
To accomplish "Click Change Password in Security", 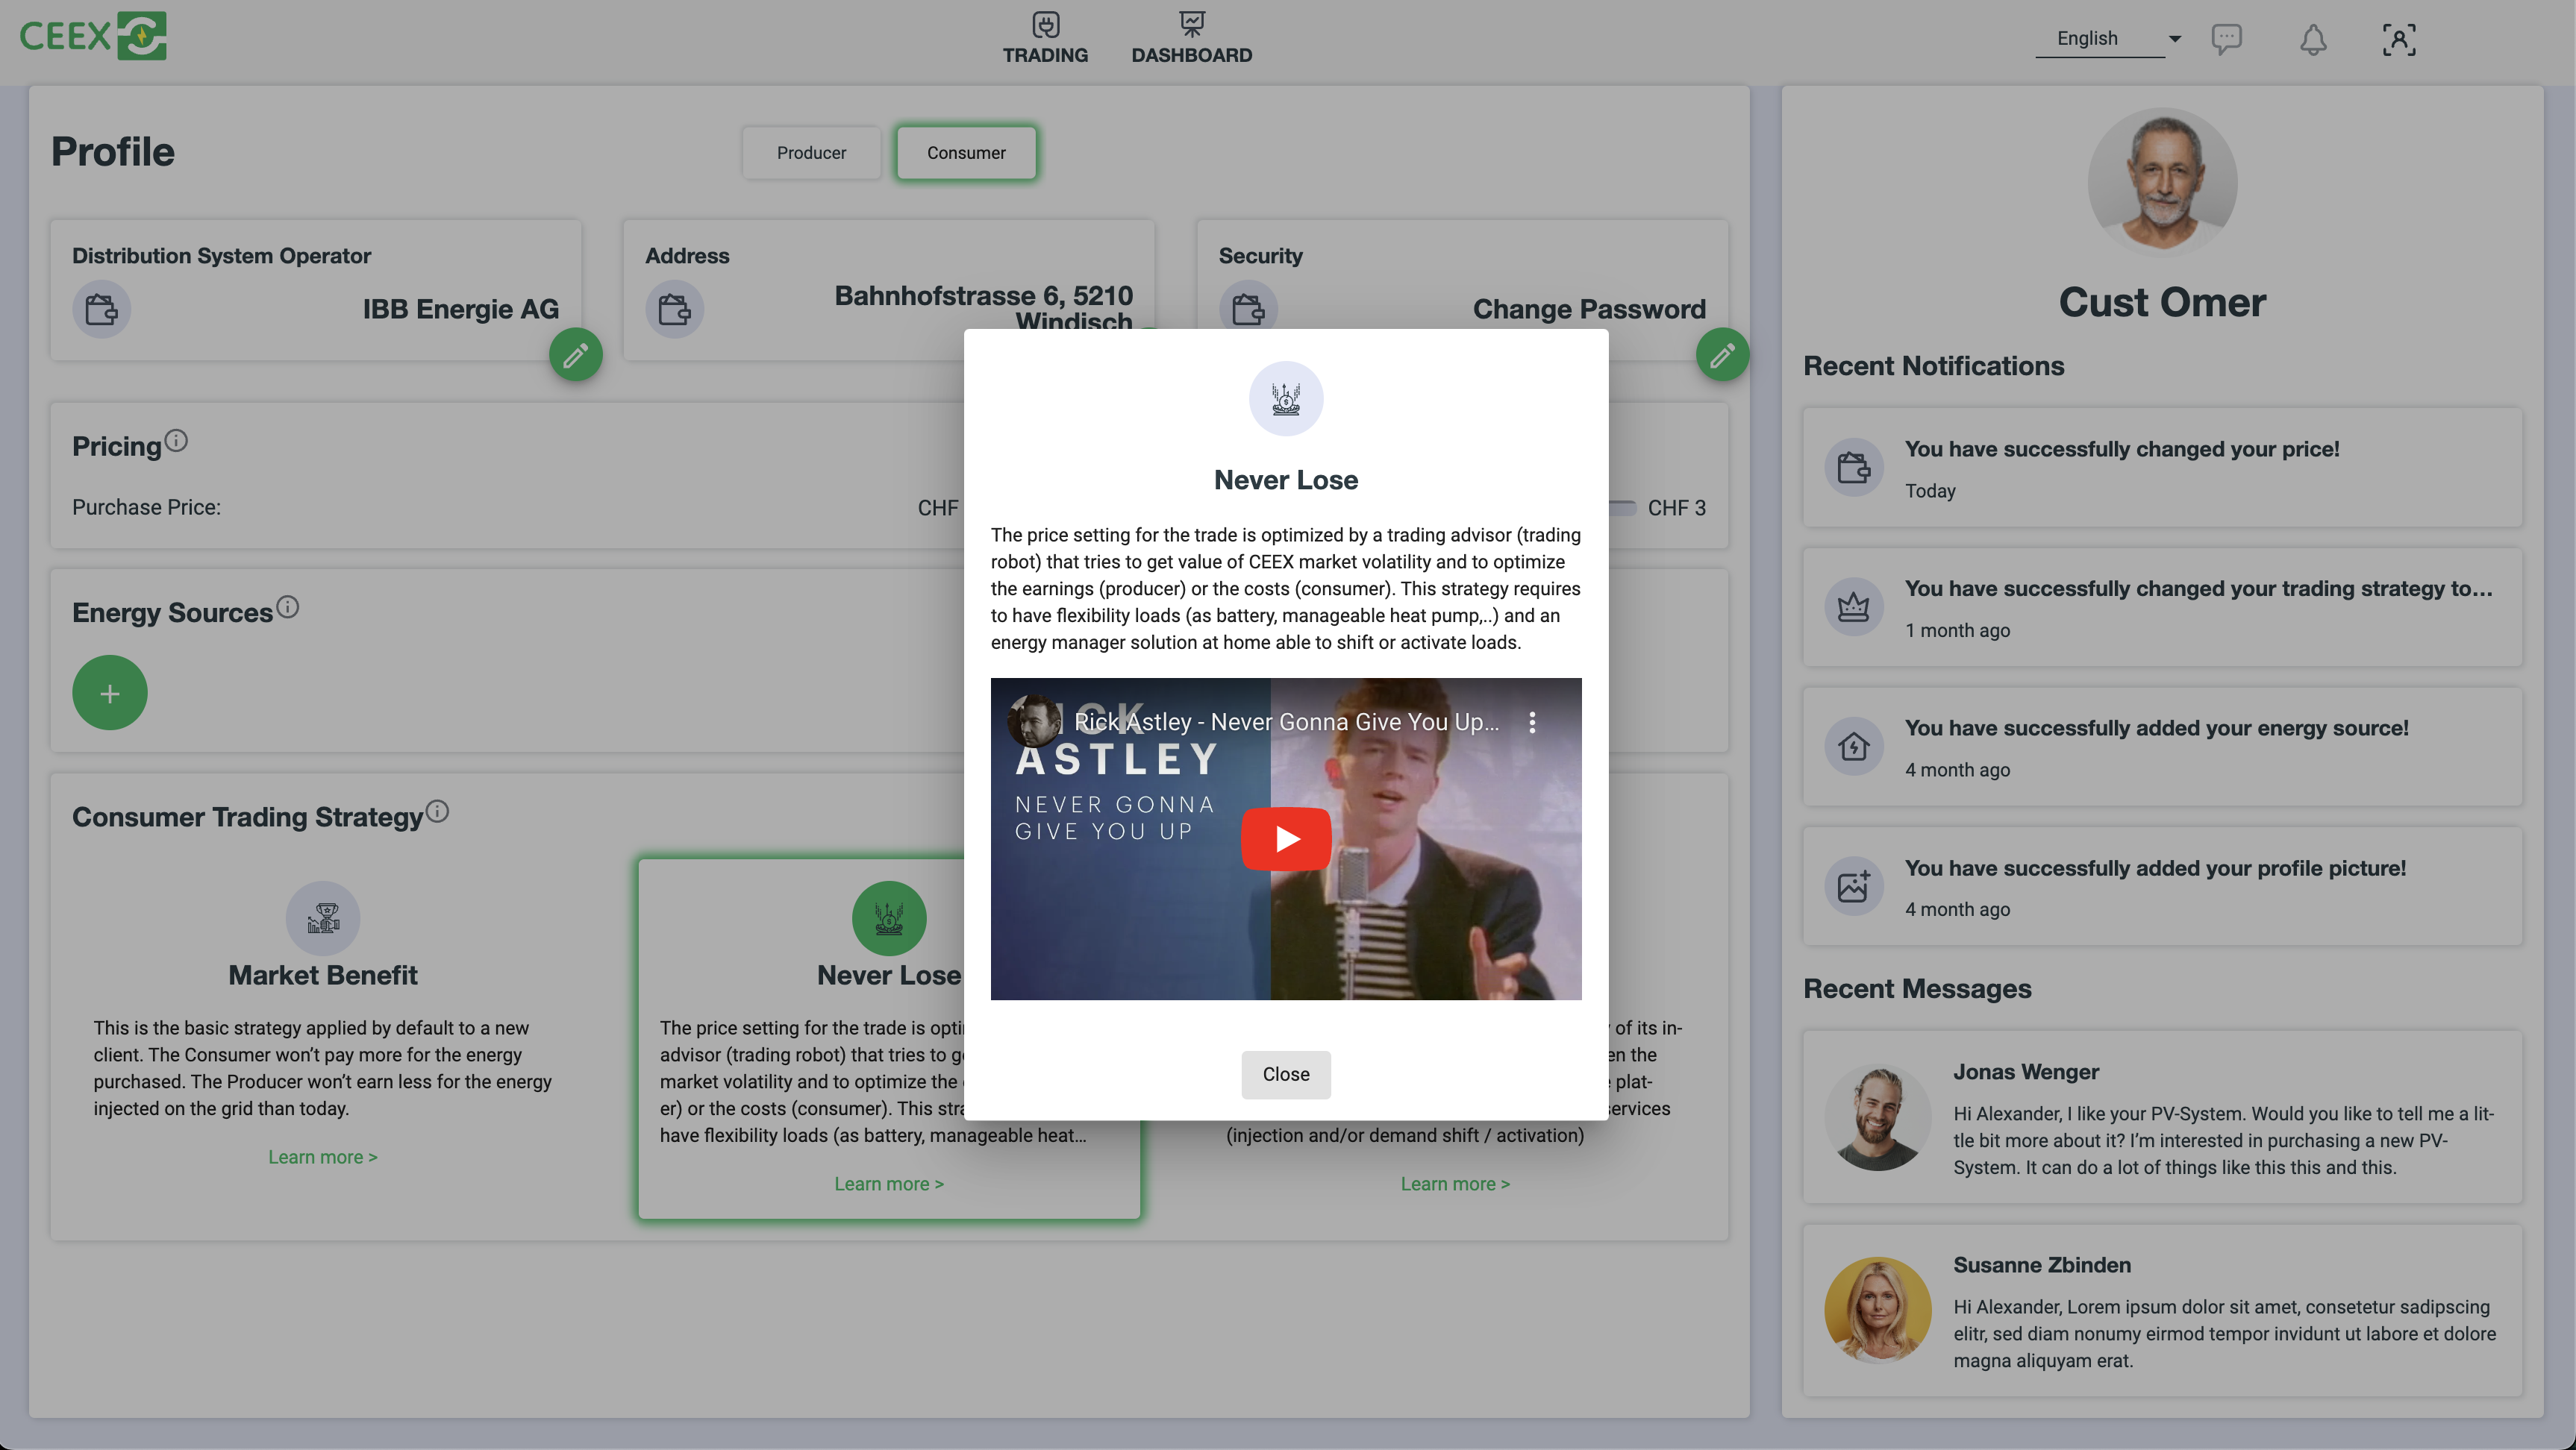I will tap(1589, 309).
